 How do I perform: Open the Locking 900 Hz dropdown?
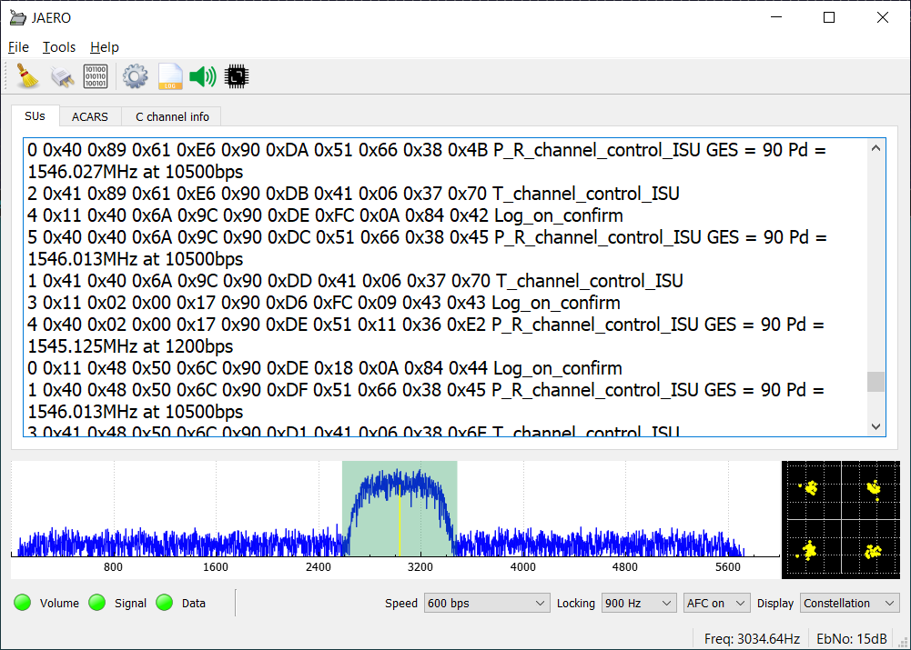point(639,603)
